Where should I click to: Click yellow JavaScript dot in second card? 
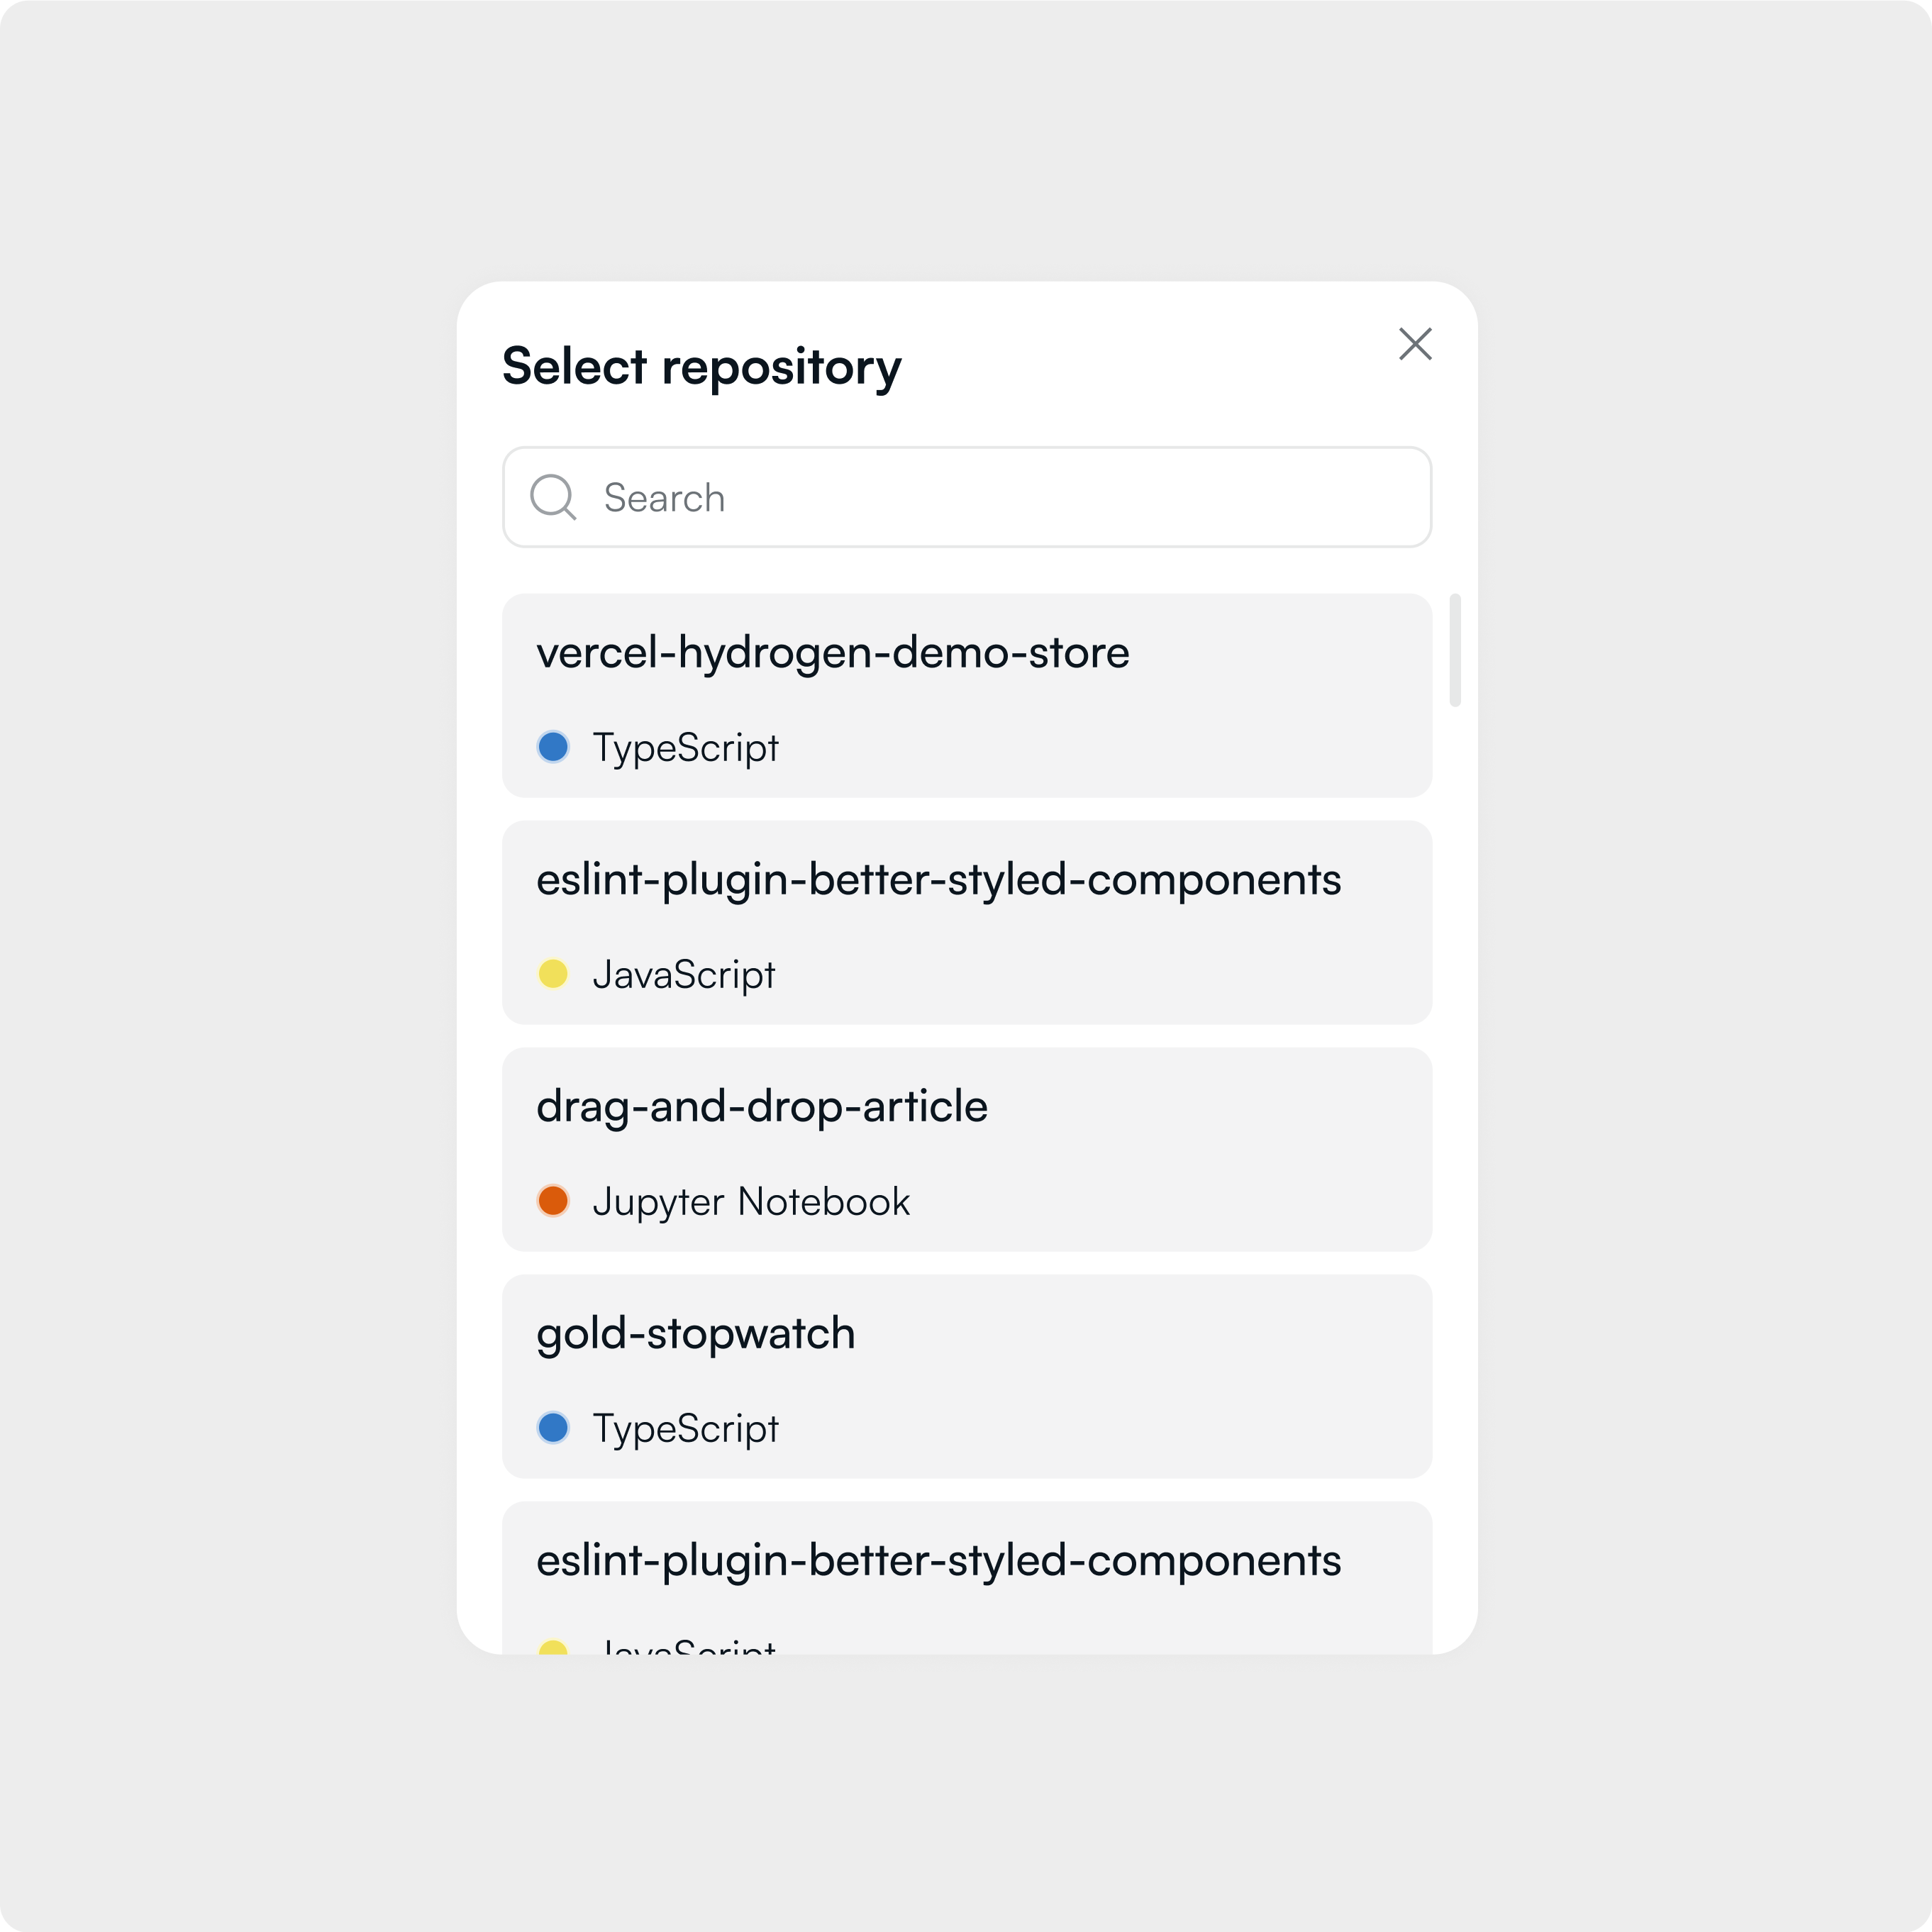[x=553, y=974]
